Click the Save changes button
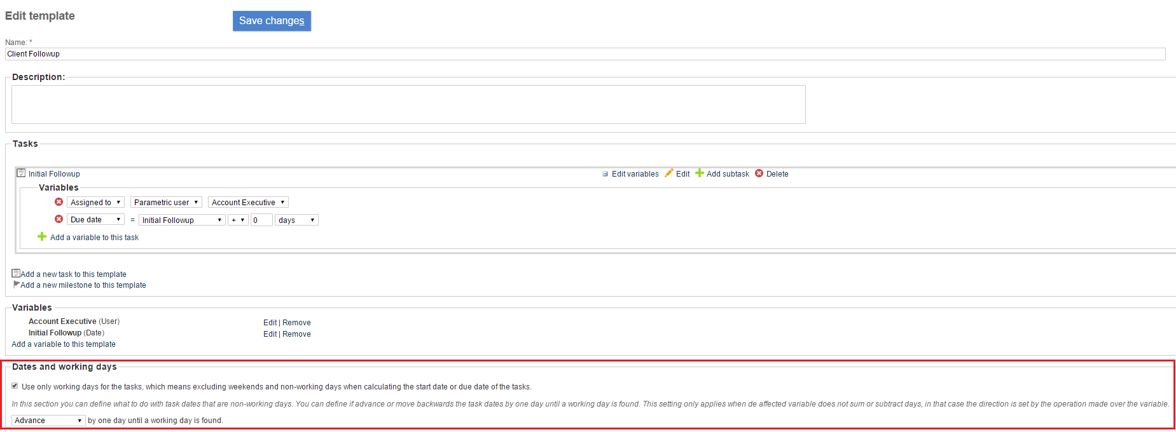The height and width of the screenshot is (432, 1176). 272,21
